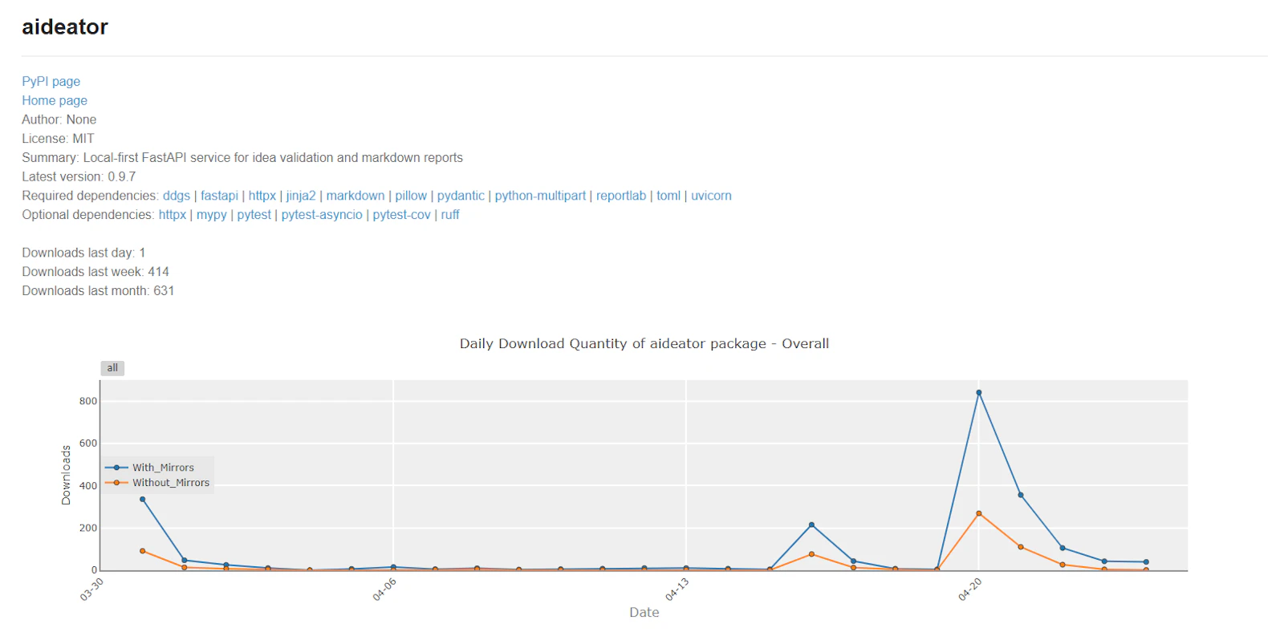Click the first Without_Mirrors data point after 03-30
1284x632 pixels.
click(143, 551)
